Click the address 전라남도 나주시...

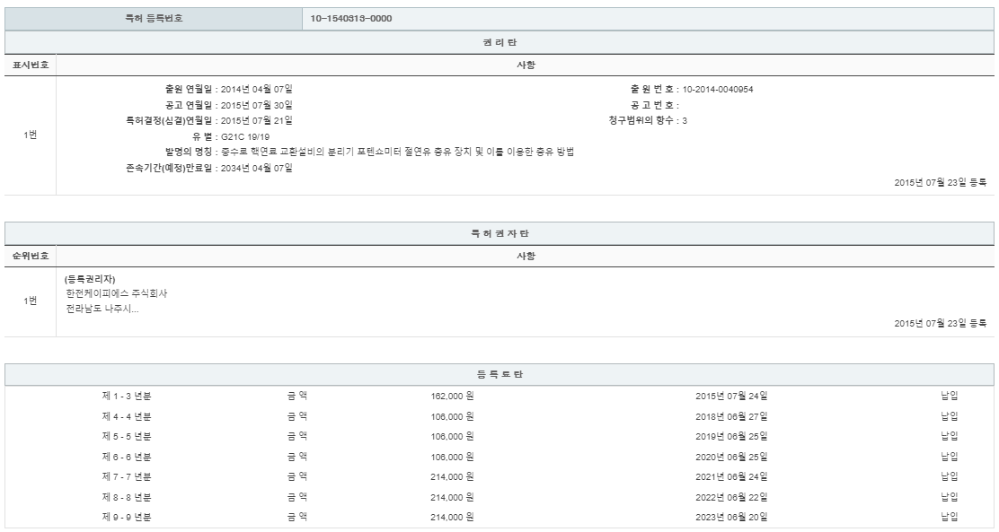(102, 309)
